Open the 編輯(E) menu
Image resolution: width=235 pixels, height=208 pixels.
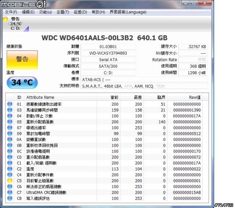point(28,12)
